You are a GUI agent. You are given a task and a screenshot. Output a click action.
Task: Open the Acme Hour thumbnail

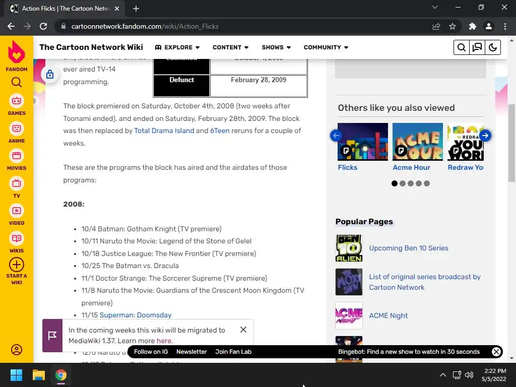(418, 142)
